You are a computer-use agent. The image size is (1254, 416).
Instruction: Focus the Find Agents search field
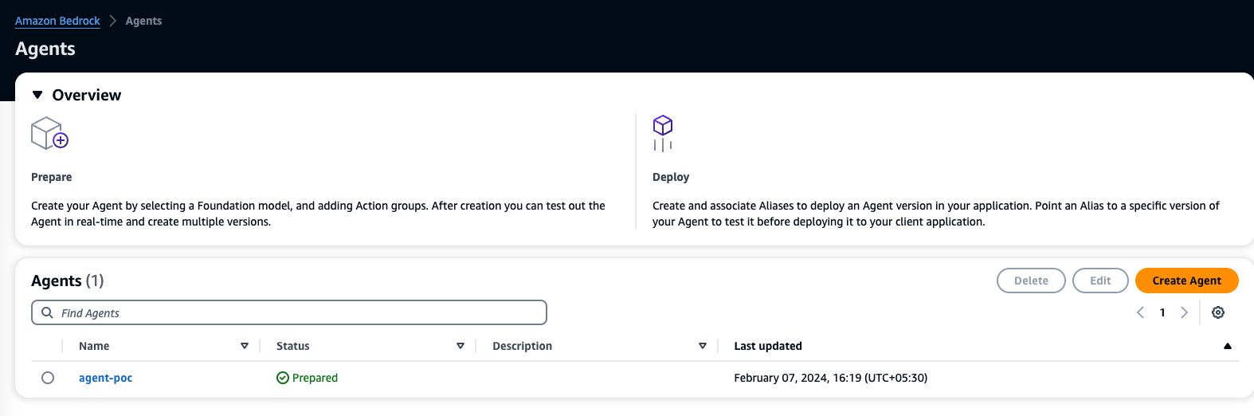click(x=289, y=312)
